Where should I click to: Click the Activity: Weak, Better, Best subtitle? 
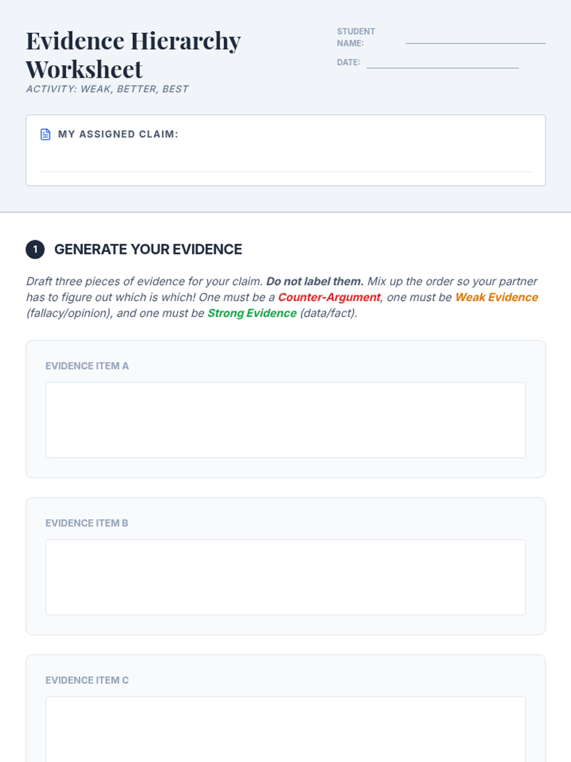107,89
